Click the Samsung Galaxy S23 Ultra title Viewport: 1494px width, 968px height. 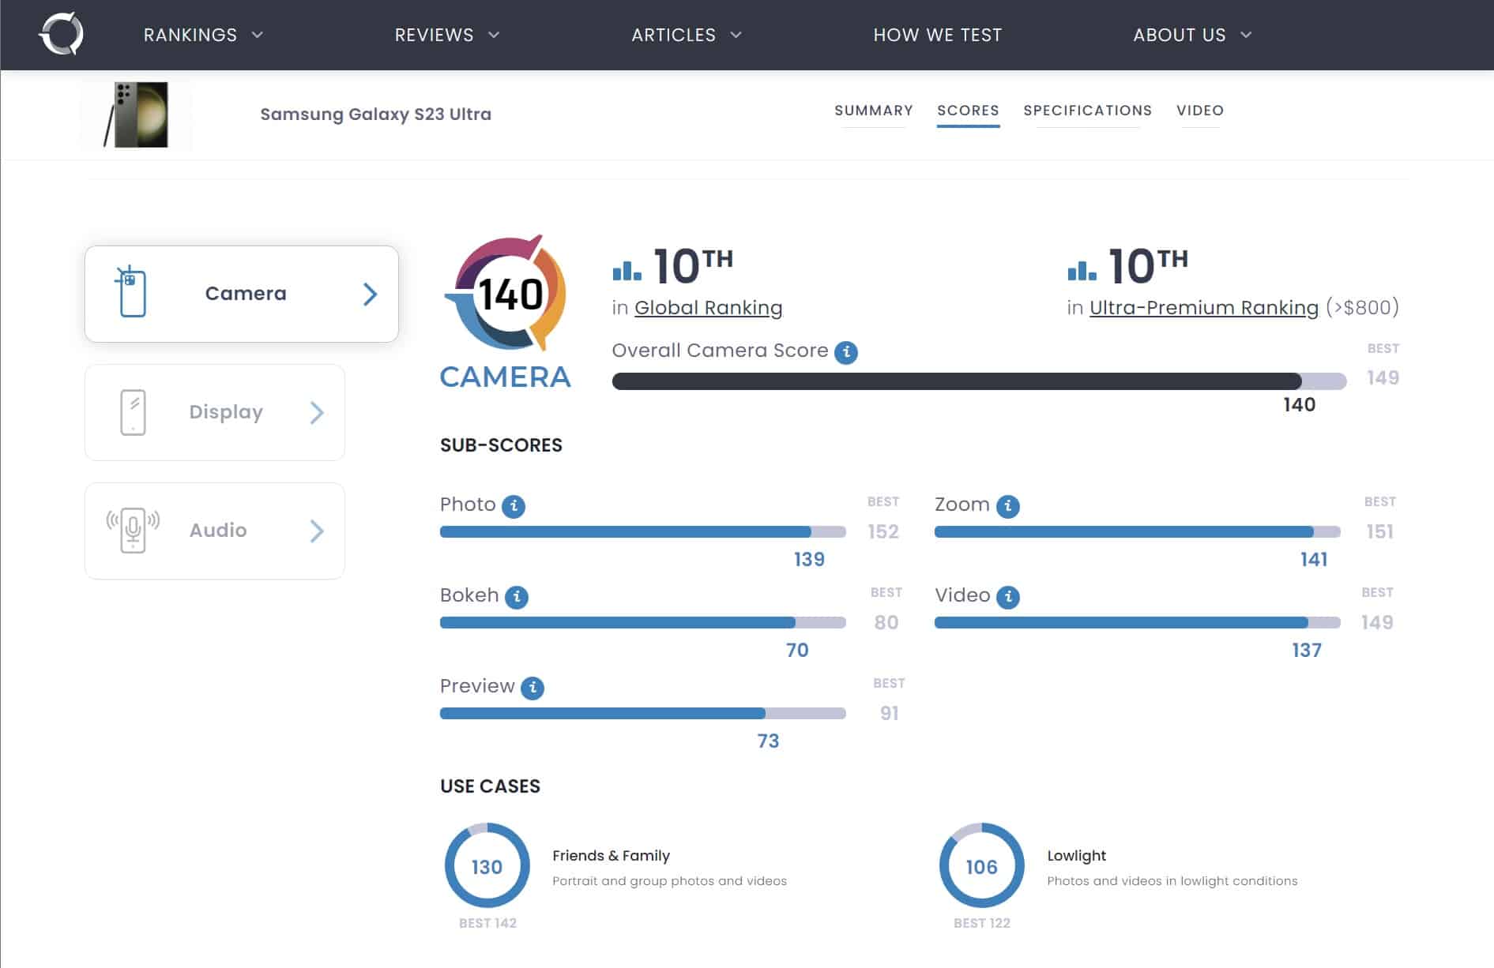375,114
